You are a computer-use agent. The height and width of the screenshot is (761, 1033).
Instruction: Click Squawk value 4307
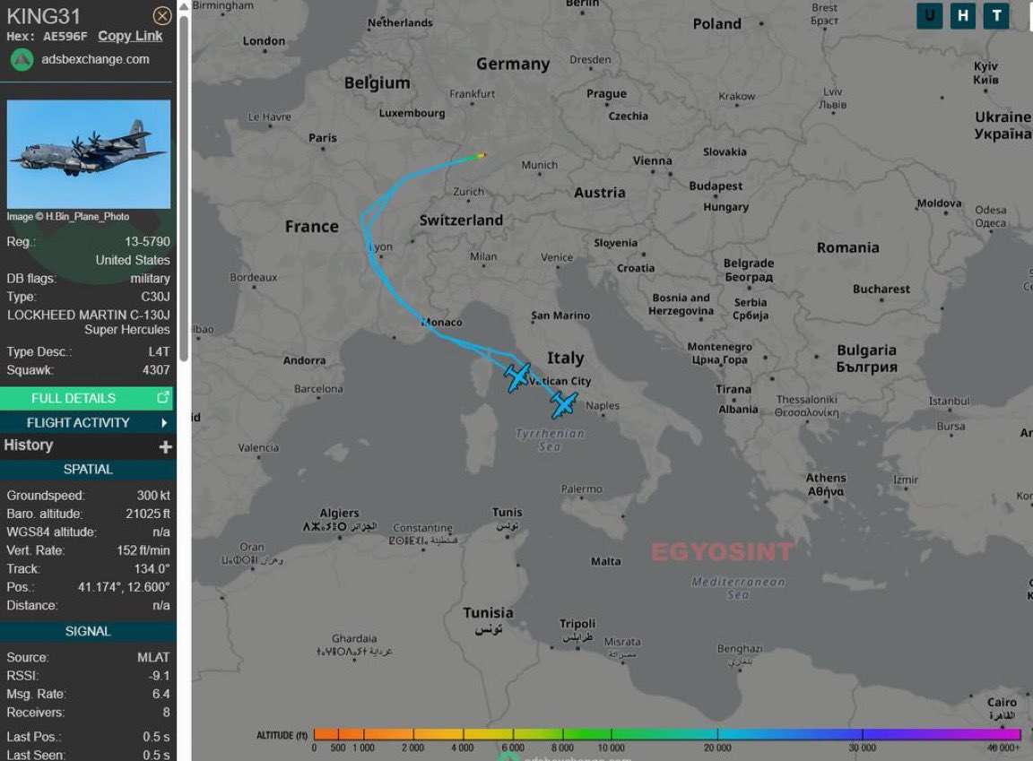point(156,370)
